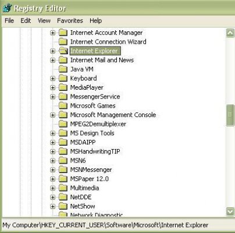Select the Java VM key label
This screenshot has height=233, width=235.
click(81, 69)
